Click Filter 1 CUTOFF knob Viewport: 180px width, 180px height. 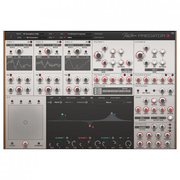[x=98, y=55]
